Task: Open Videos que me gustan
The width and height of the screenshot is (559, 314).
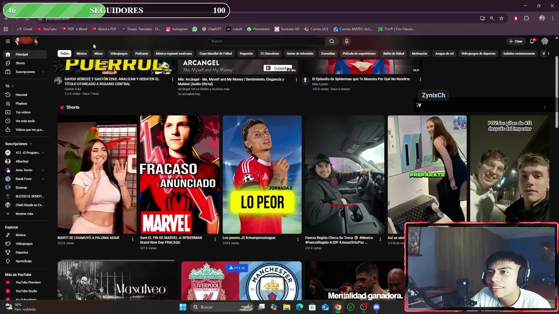Action: pos(25,130)
